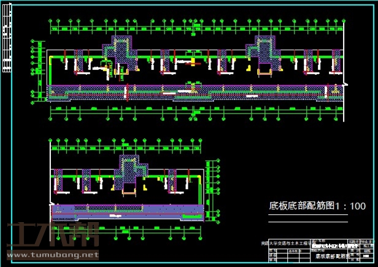Pick the lower plan's bottom dimension line
This screenshot has width=378, height=267.
128,228
